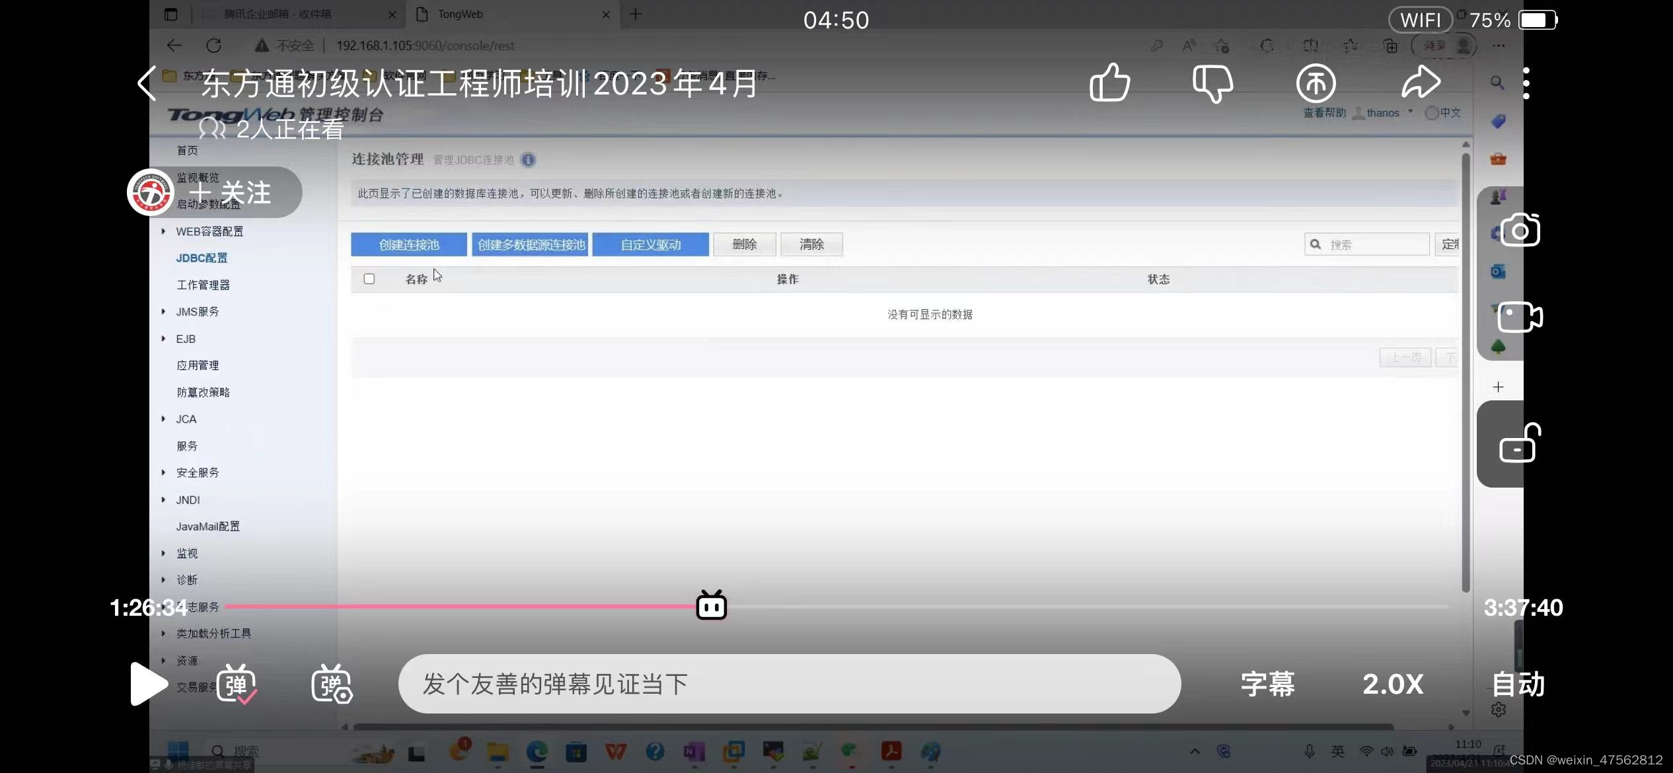Screen dimensions: 1673x773
Task: Tap the thumbs-up like icon
Action: 1110,83
